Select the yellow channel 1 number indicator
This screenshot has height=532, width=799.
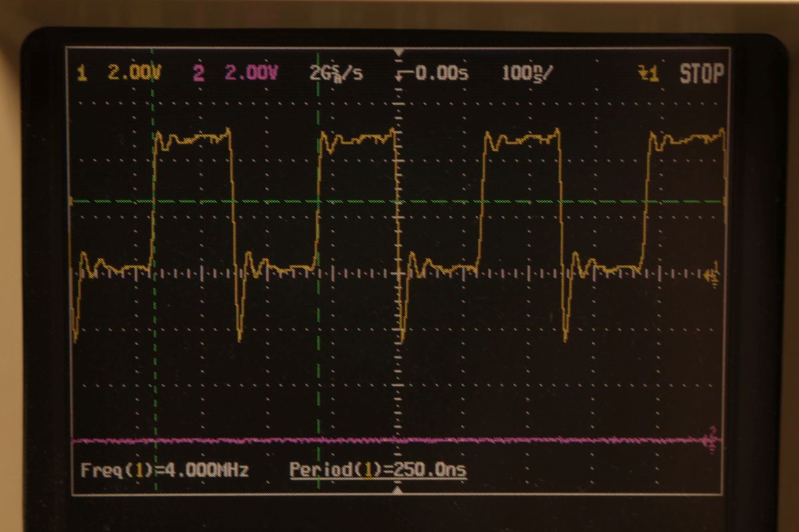point(83,73)
